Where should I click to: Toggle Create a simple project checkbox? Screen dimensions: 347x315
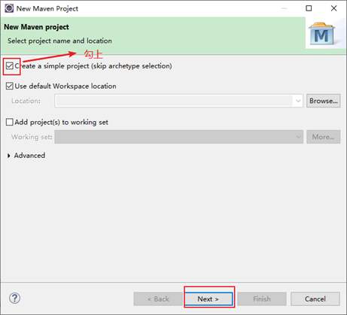[10, 66]
